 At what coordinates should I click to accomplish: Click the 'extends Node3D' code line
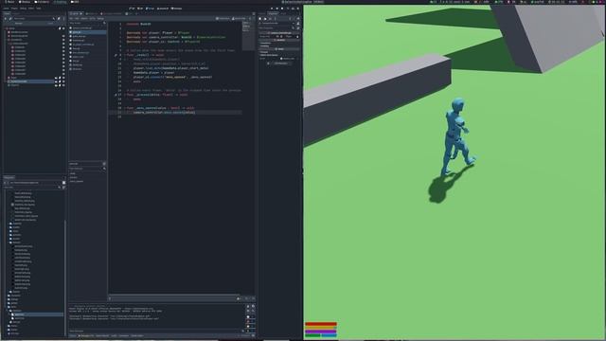point(139,24)
